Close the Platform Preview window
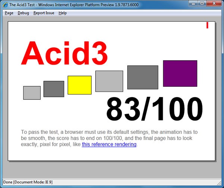224x188 pixels. pyautogui.click(x=214, y=3)
